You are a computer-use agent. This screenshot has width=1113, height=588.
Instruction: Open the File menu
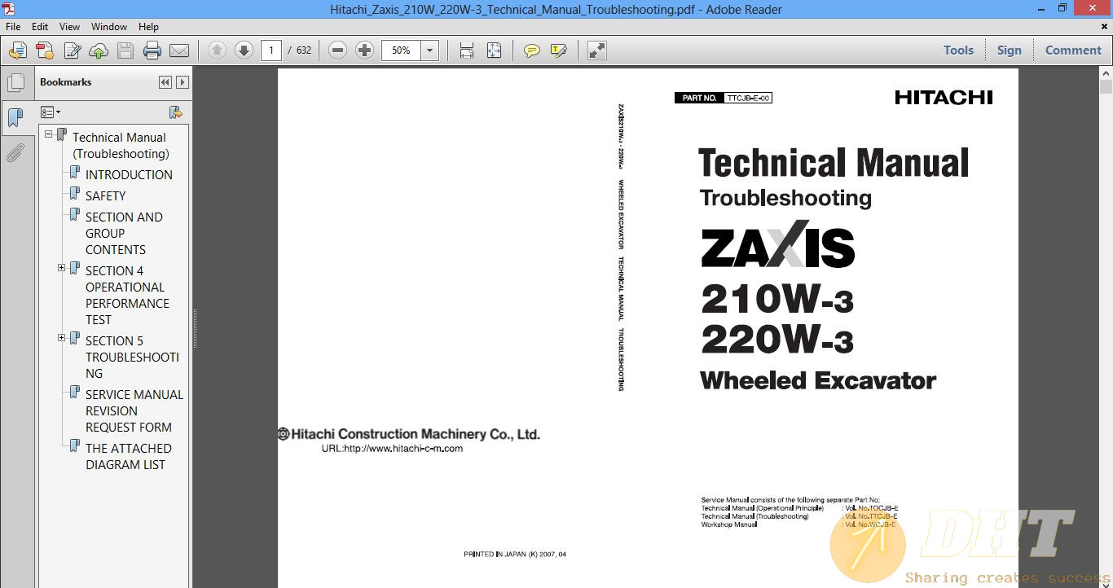13,27
